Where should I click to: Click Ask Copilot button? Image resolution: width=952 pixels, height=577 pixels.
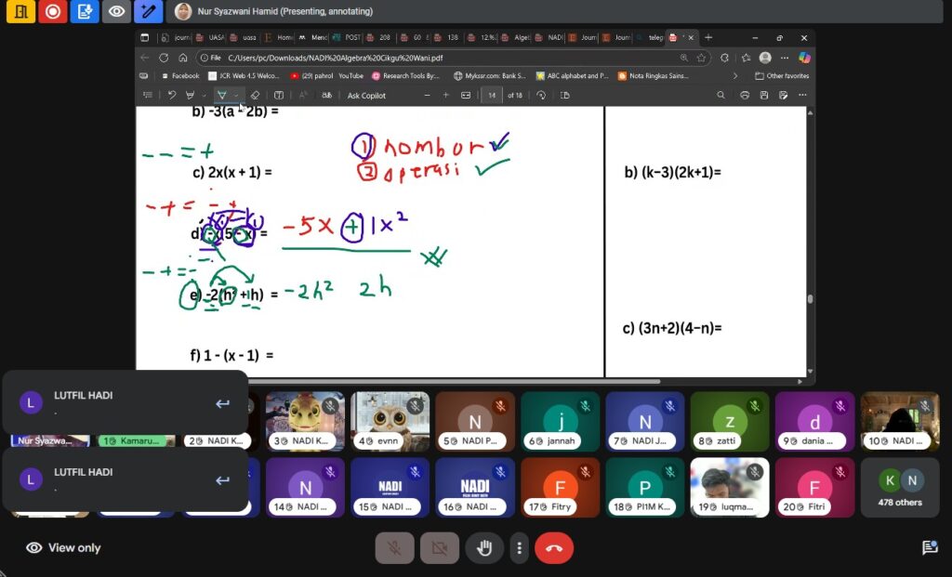(366, 95)
